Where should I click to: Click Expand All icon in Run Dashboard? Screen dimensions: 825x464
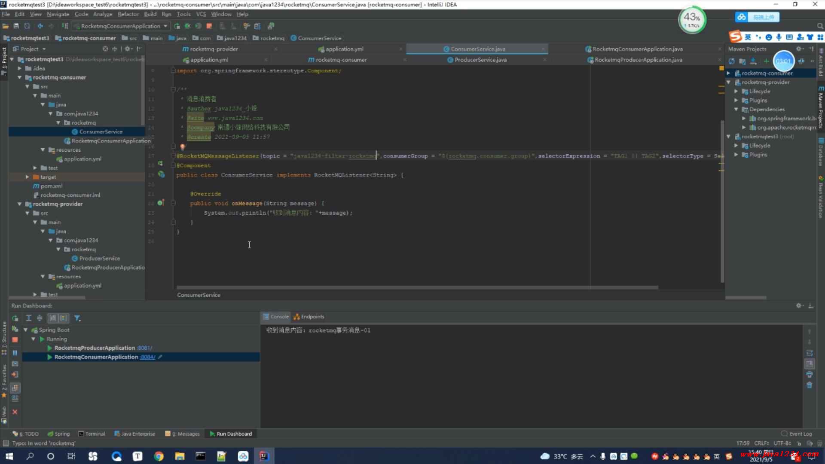(29, 318)
